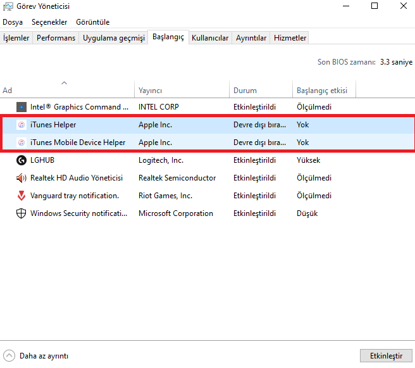
Task: Click the Vanguard tray notification icon
Action: [21, 196]
